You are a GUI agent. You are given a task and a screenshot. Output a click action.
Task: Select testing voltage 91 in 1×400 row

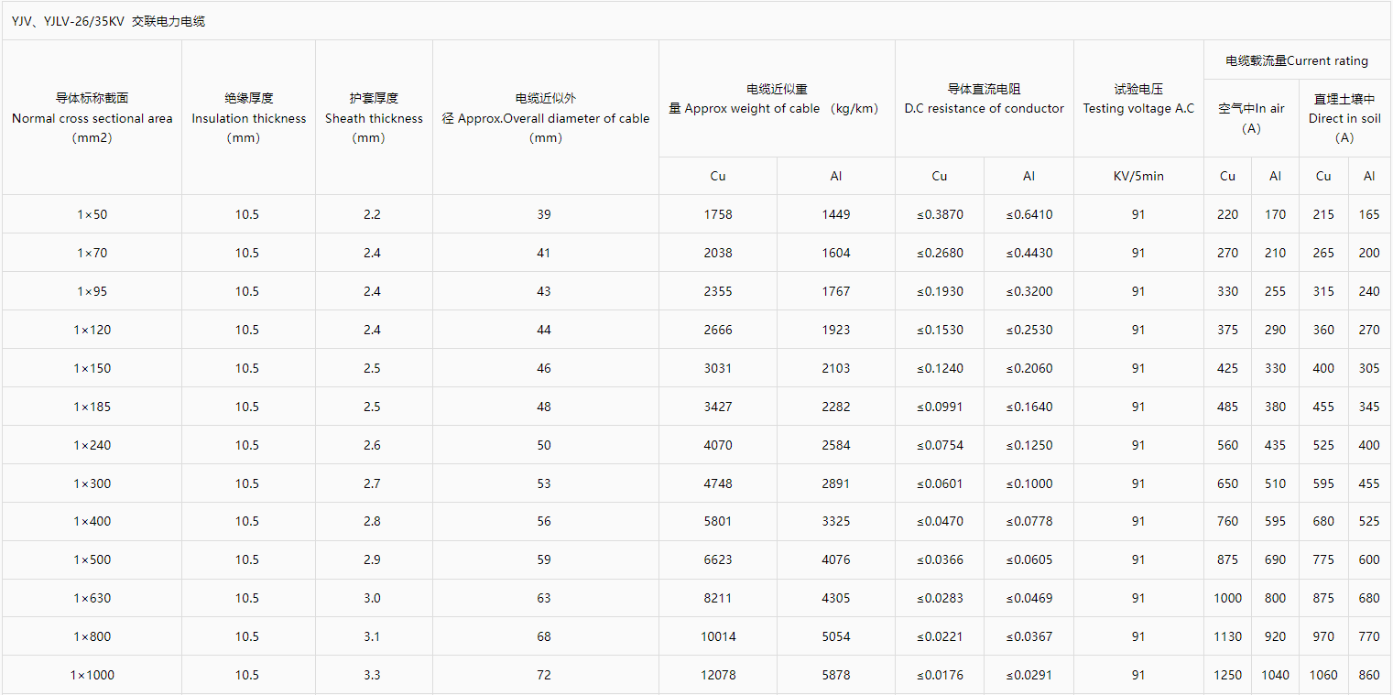tap(1138, 521)
